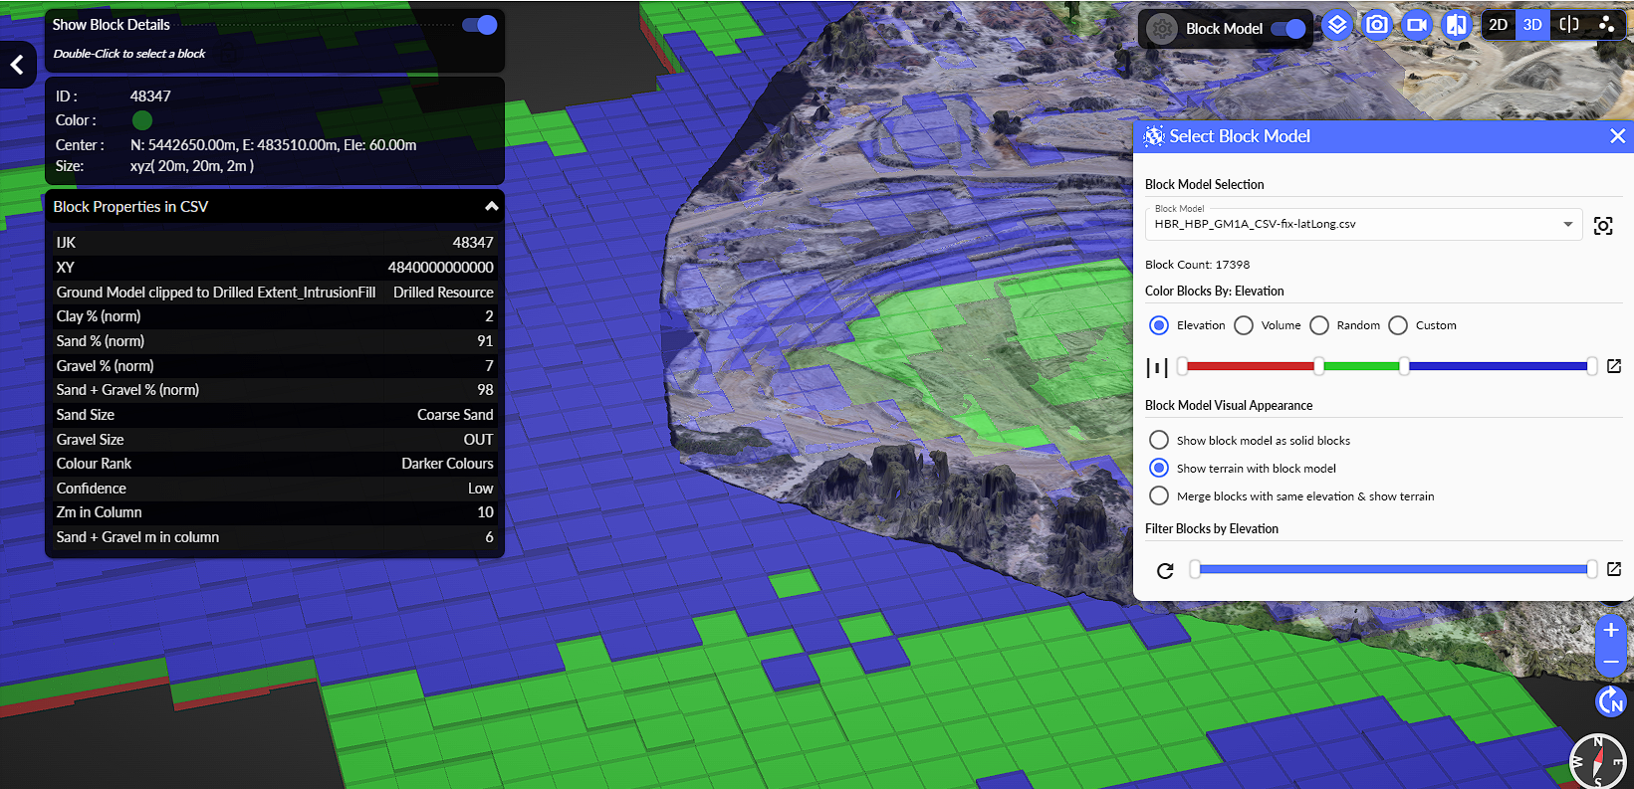Click the Block Count: 17398 text

(1197, 265)
